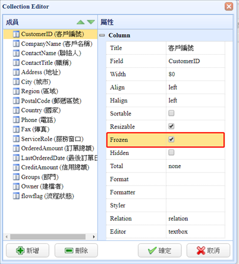Collapse the Column property group
The height and width of the screenshot is (264, 239).
click(102, 35)
